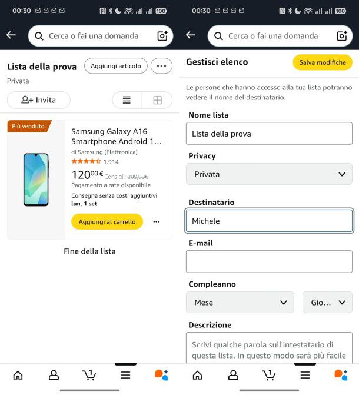Open the Mese birthday dropdown

pyautogui.click(x=240, y=302)
